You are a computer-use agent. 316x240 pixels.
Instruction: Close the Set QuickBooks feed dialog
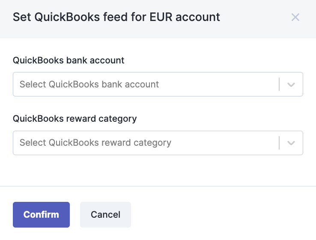[x=295, y=17]
